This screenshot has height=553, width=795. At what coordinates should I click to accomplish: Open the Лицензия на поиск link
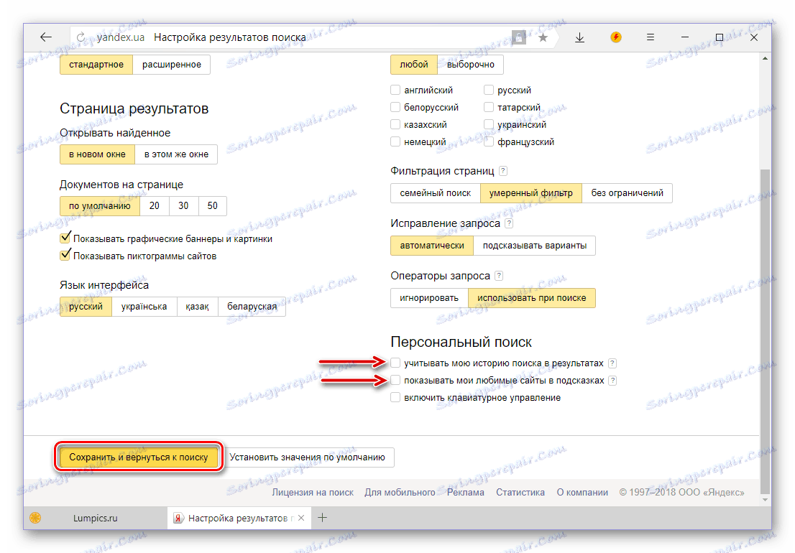coord(313,492)
